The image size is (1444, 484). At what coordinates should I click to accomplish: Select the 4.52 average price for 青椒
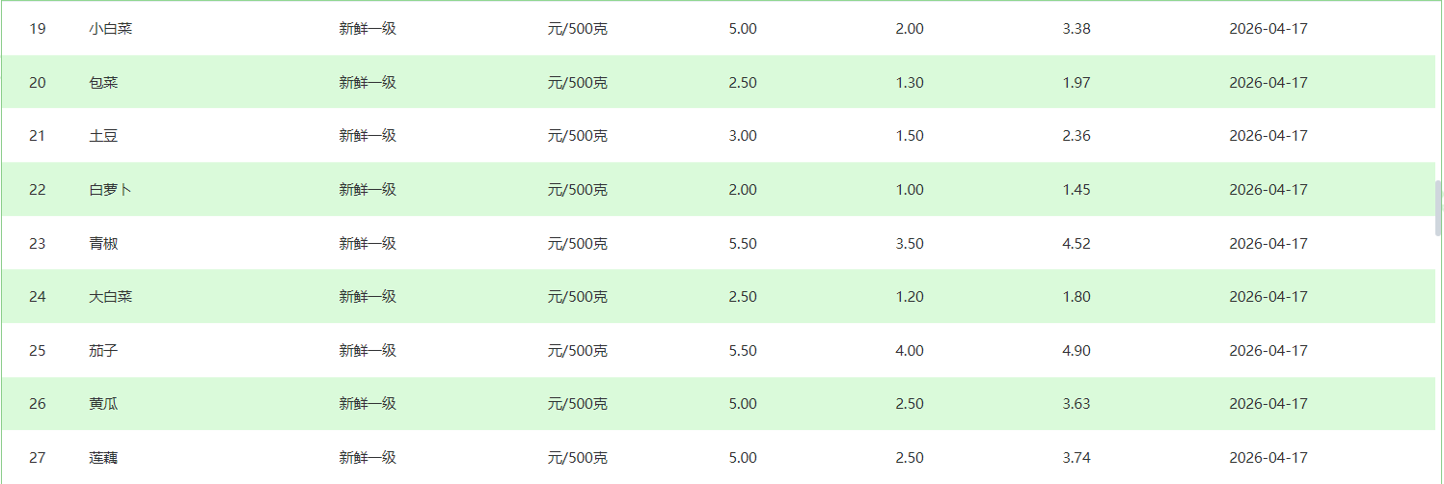[x=1076, y=244]
